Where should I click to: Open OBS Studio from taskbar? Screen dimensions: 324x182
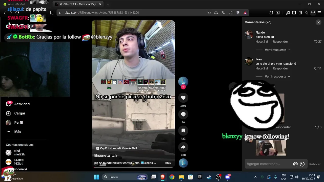point(218,177)
